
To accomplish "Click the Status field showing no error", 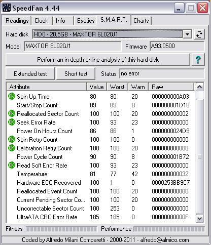I will (162, 74).
